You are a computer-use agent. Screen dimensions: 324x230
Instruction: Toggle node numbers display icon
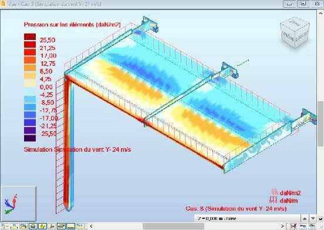4,226
